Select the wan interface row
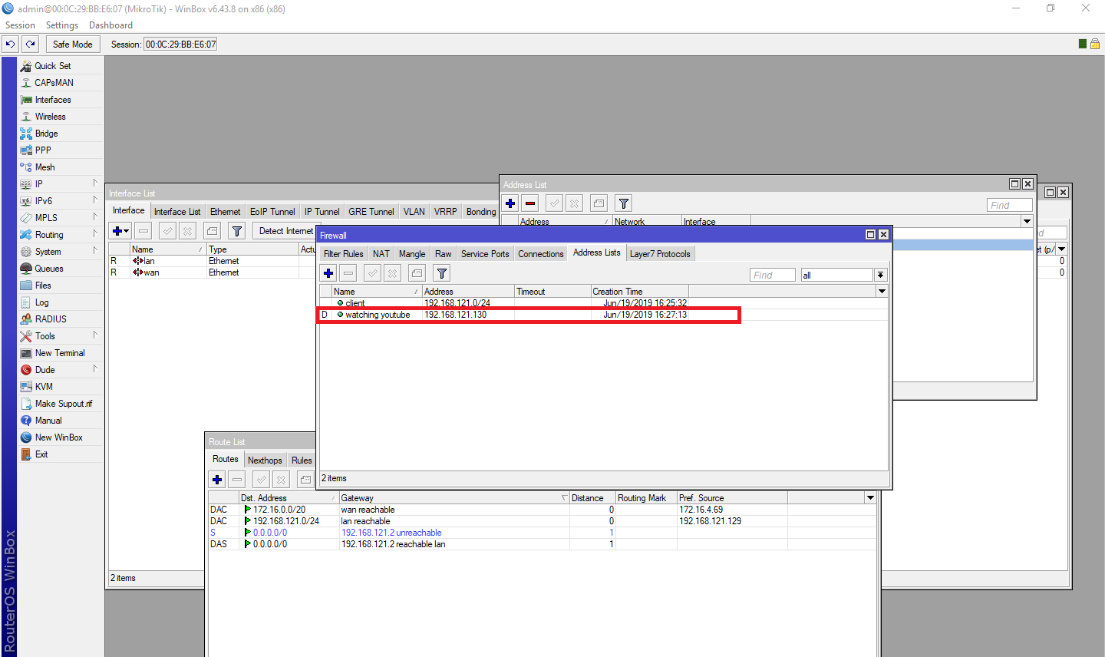1105x657 pixels. pyautogui.click(x=213, y=272)
